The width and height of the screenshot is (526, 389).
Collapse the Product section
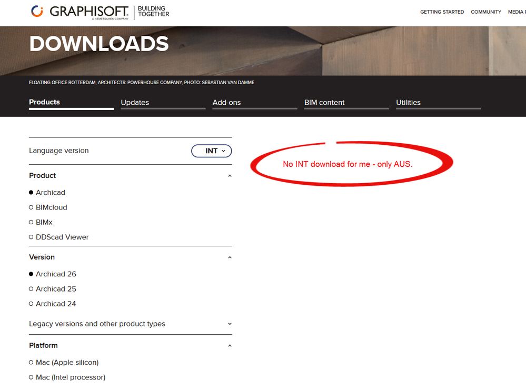pos(130,176)
